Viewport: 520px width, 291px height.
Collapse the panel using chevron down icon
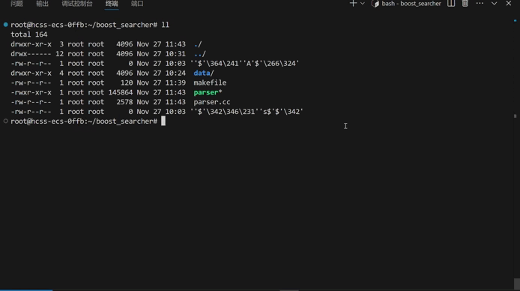[x=494, y=3]
